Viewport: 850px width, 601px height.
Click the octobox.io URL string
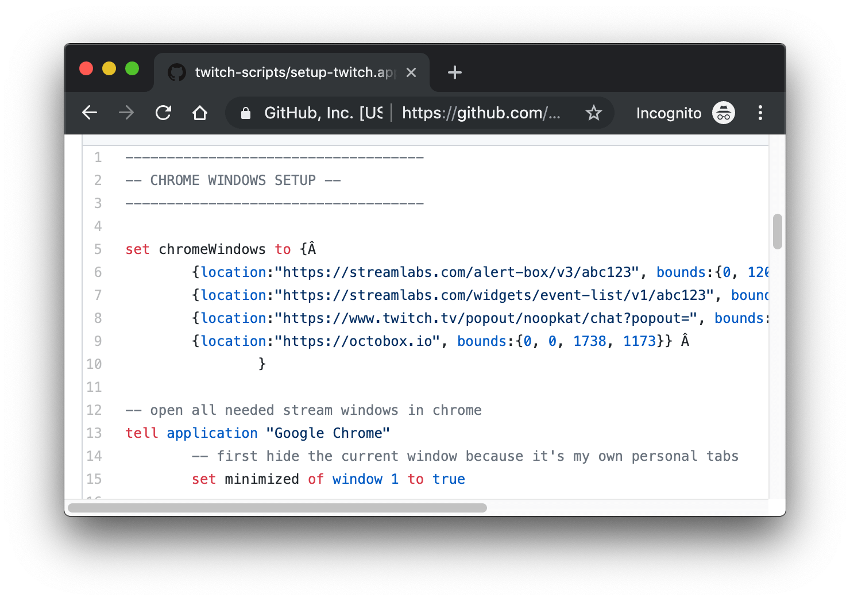click(358, 341)
